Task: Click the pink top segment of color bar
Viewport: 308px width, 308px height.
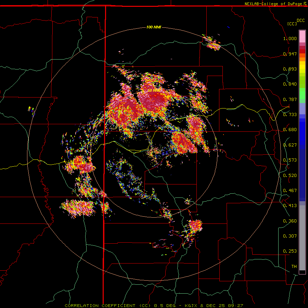Action: (302, 37)
